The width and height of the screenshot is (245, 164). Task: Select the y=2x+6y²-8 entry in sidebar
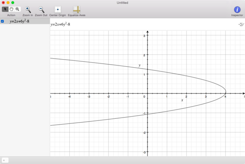coord(25,21)
